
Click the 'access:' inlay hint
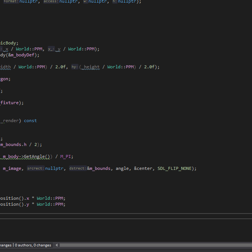pyautogui.click(x=51, y=1)
